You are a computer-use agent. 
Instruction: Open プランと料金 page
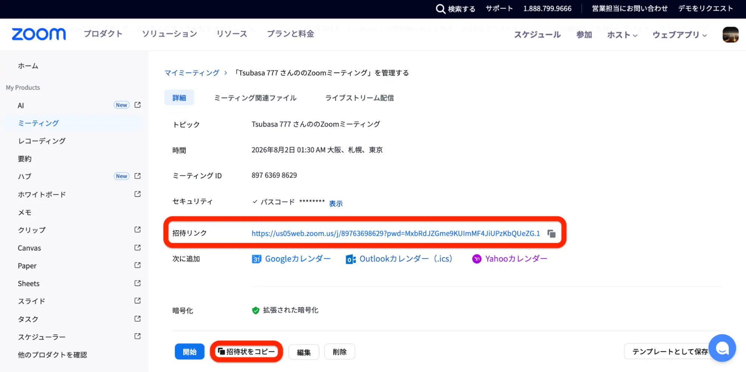pyautogui.click(x=290, y=34)
